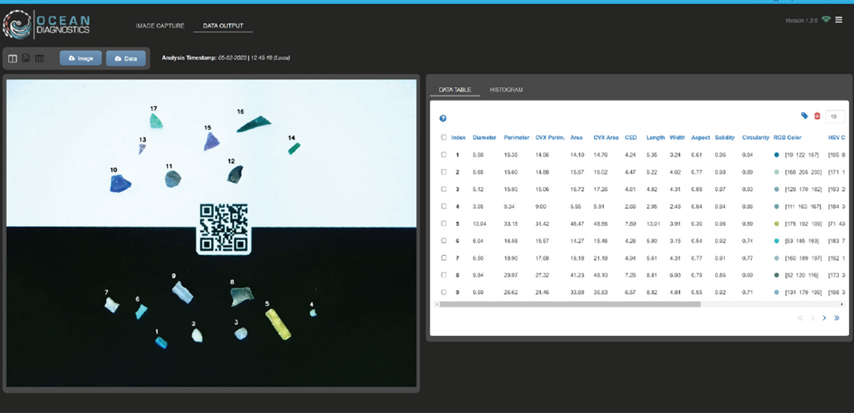The image size is (854, 413).
Task: Select the split view layout icon
Action: click(x=13, y=58)
